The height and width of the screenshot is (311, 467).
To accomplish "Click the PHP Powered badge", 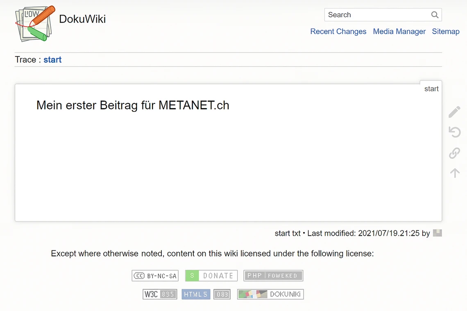I will click(x=273, y=275).
